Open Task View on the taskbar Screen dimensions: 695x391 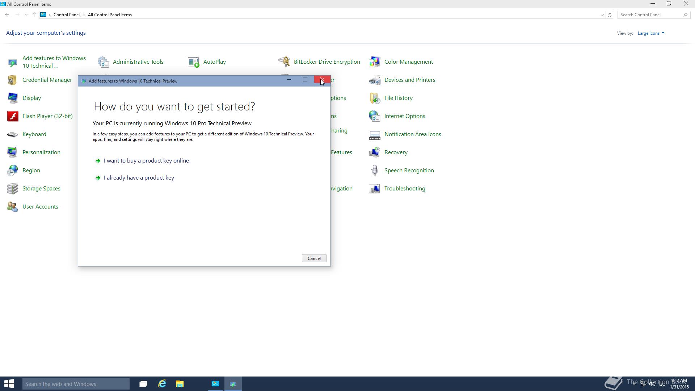[x=143, y=384]
